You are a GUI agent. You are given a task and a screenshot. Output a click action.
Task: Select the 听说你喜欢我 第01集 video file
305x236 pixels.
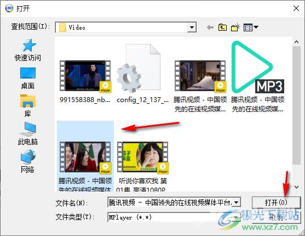point(142,166)
